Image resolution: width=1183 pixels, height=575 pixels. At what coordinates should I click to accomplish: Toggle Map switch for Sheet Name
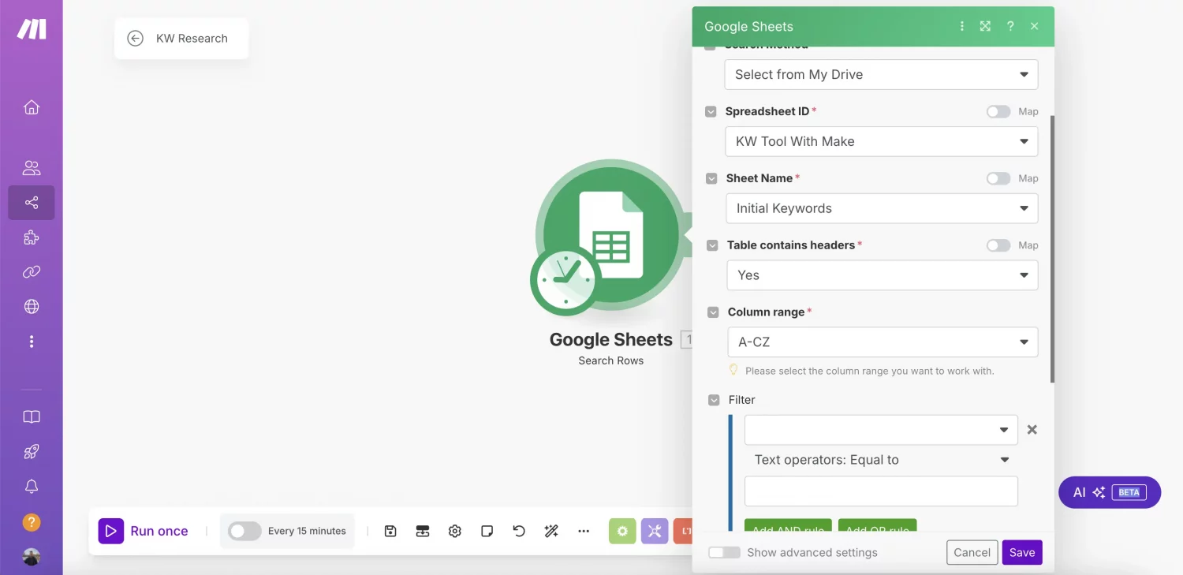[998, 178]
